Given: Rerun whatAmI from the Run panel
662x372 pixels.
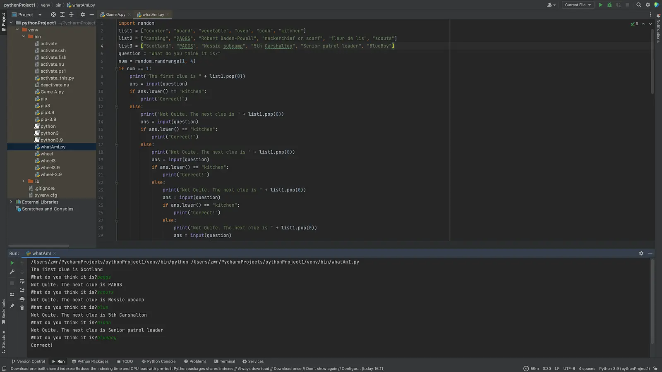Looking at the screenshot, I should (12, 263).
